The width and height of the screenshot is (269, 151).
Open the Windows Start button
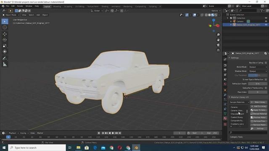(x=4, y=148)
